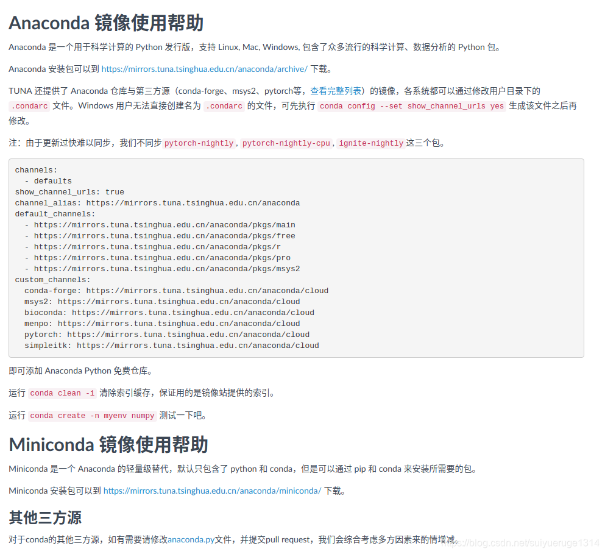Click the 'pytorch:' channel line
Image resolution: width=605 pixels, height=554 pixels.
[x=167, y=335]
